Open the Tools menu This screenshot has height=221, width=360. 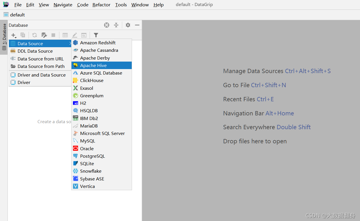tap(121, 5)
